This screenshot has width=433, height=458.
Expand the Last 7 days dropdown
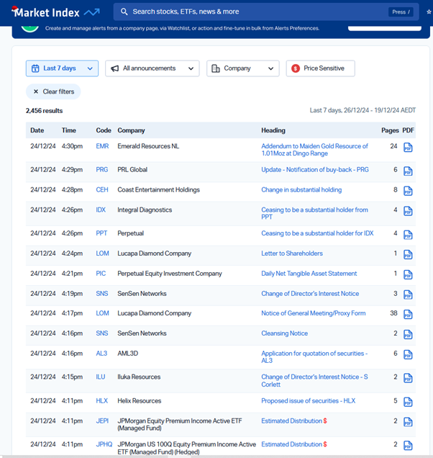coord(62,68)
